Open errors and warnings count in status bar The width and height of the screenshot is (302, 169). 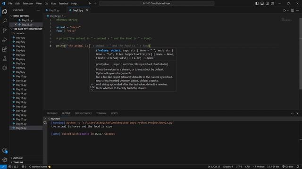coord(13,167)
